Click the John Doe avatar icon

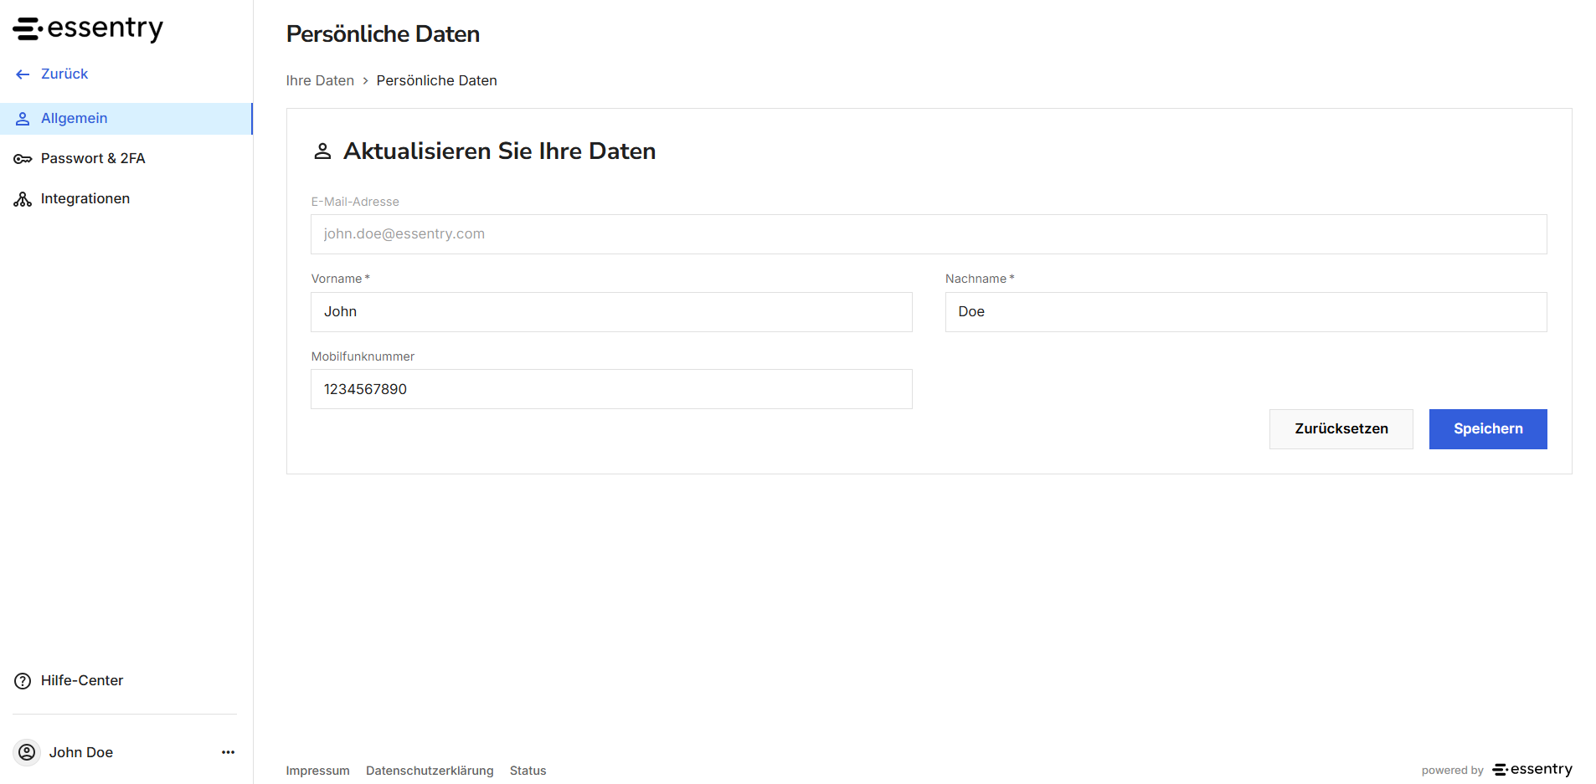pos(28,752)
